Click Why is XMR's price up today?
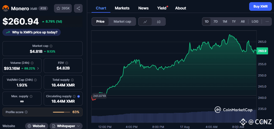Image resolution: width=274 pixels, height=129 pixels. point(32,32)
